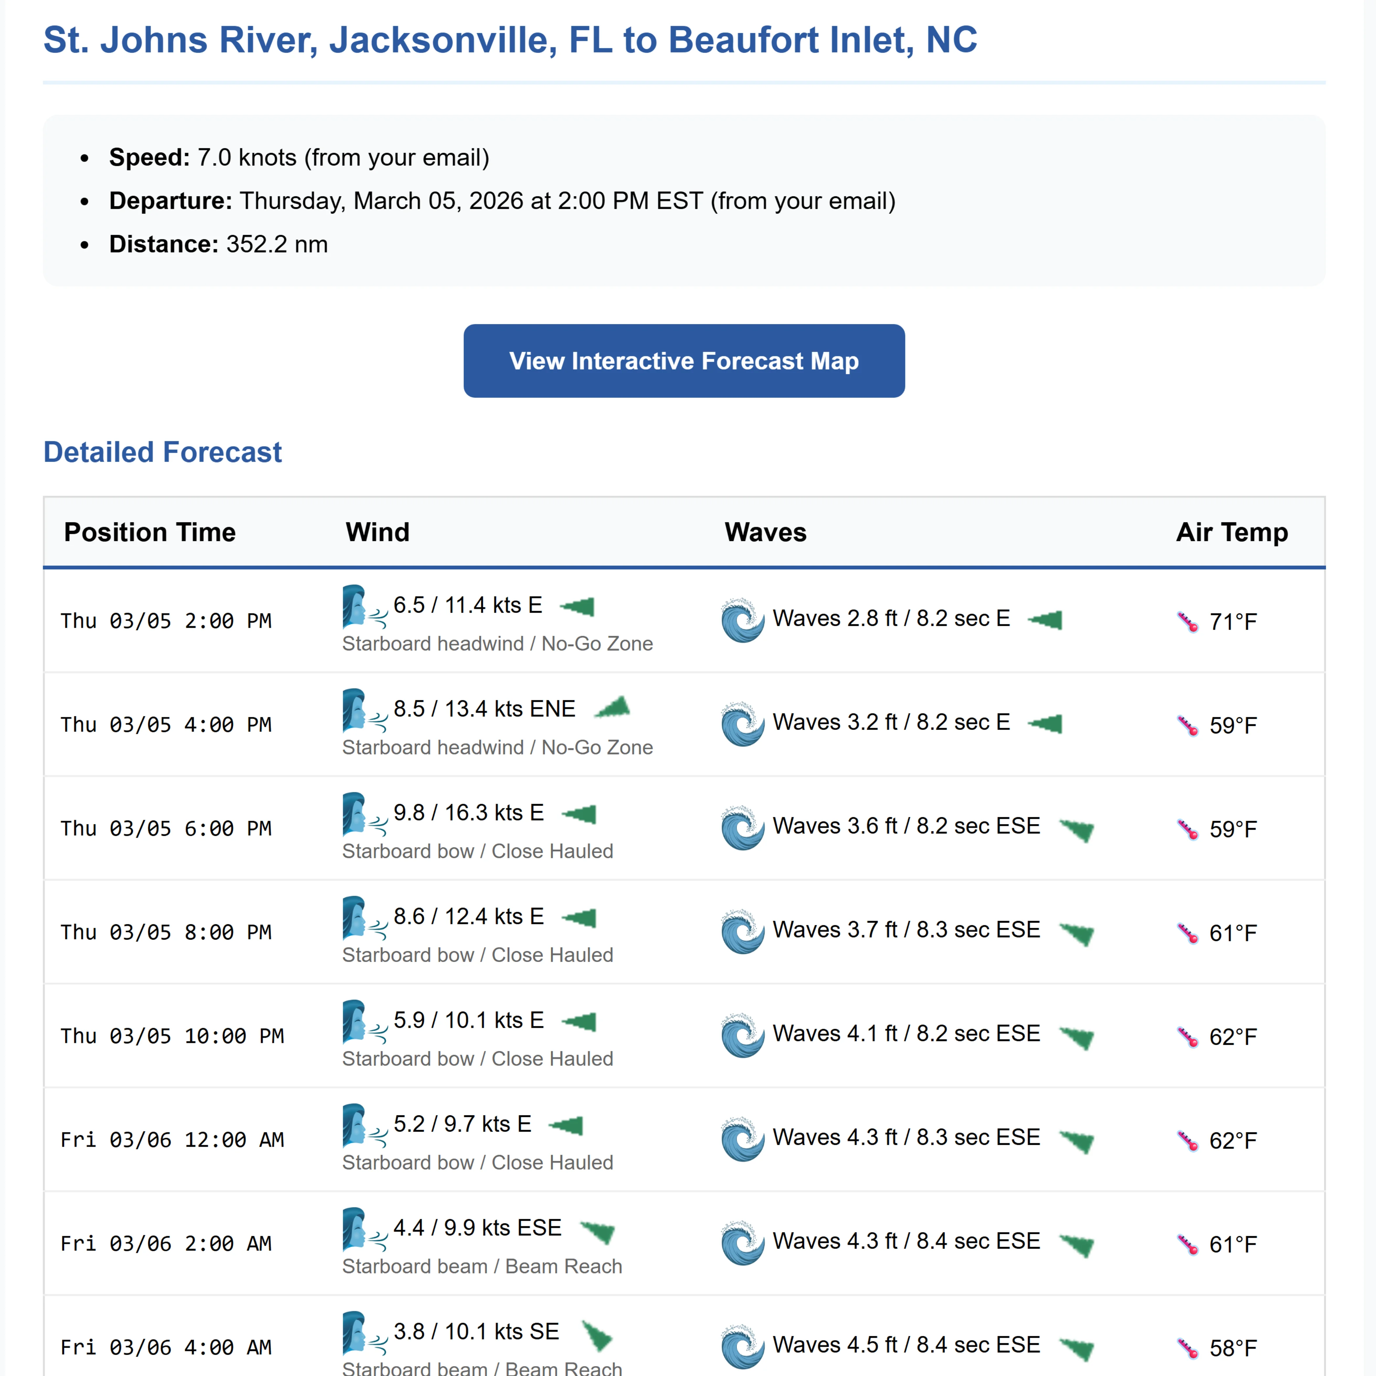This screenshot has height=1376, width=1376.
Task: Click Thu 03/05 10:00 PM time cell
Action: 172,1036
